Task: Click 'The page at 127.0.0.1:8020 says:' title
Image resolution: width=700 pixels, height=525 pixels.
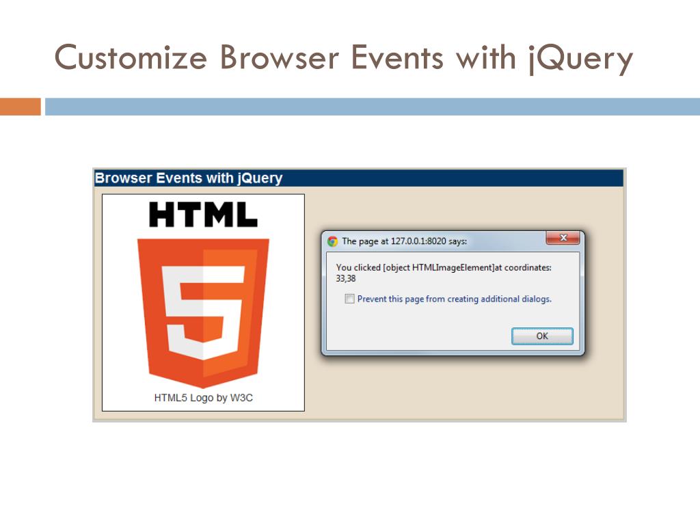Action: 405,241
